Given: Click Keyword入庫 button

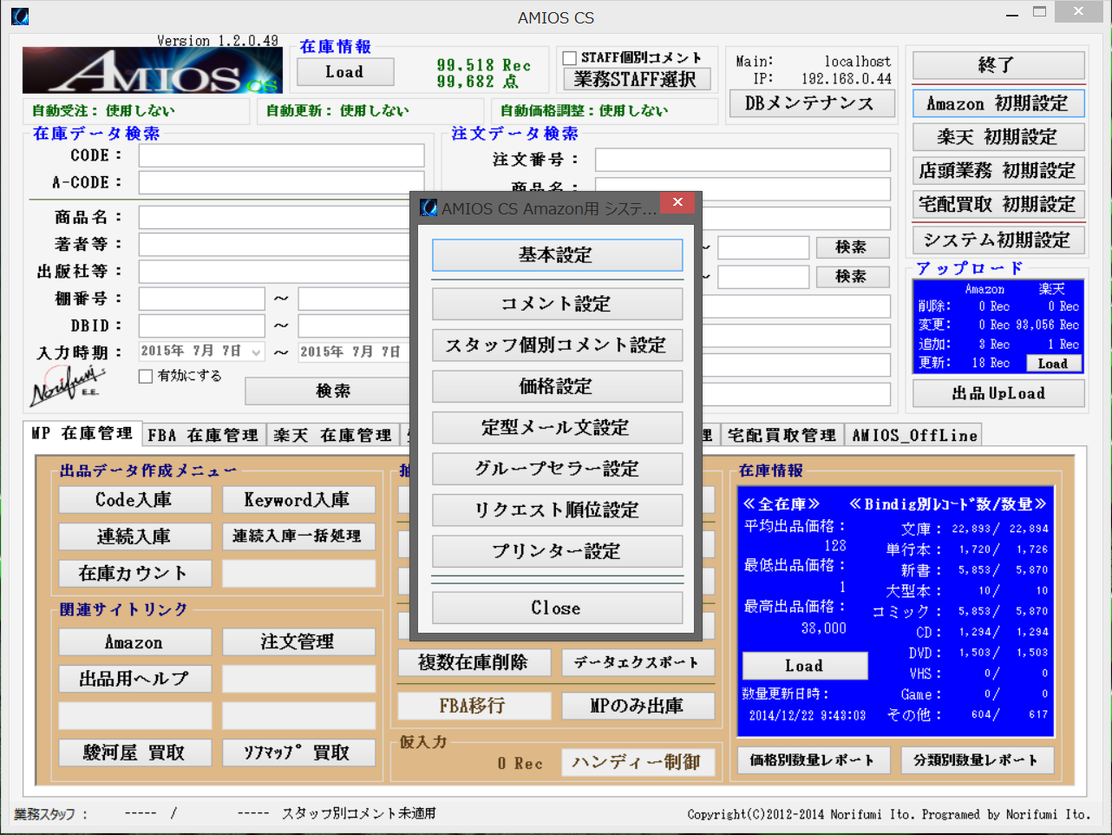Looking at the screenshot, I should pyautogui.click(x=298, y=500).
